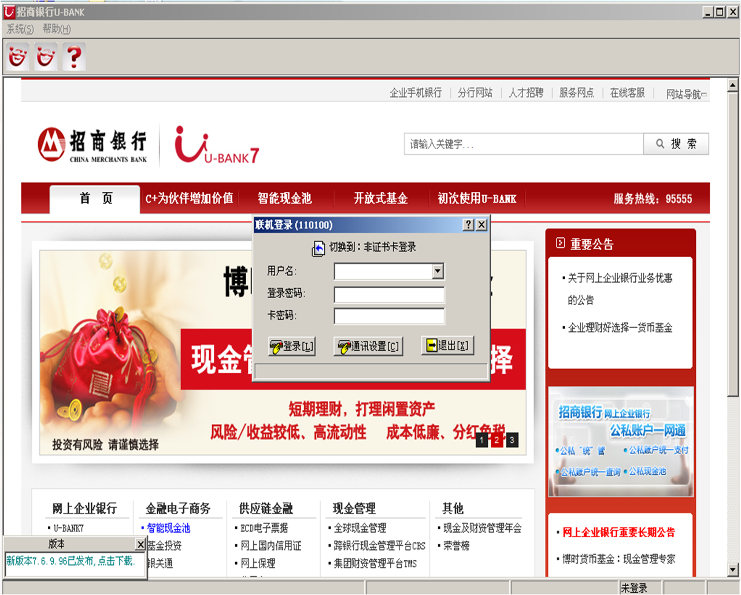Click the help question button in login dialog
The image size is (741, 595).
coord(469,225)
